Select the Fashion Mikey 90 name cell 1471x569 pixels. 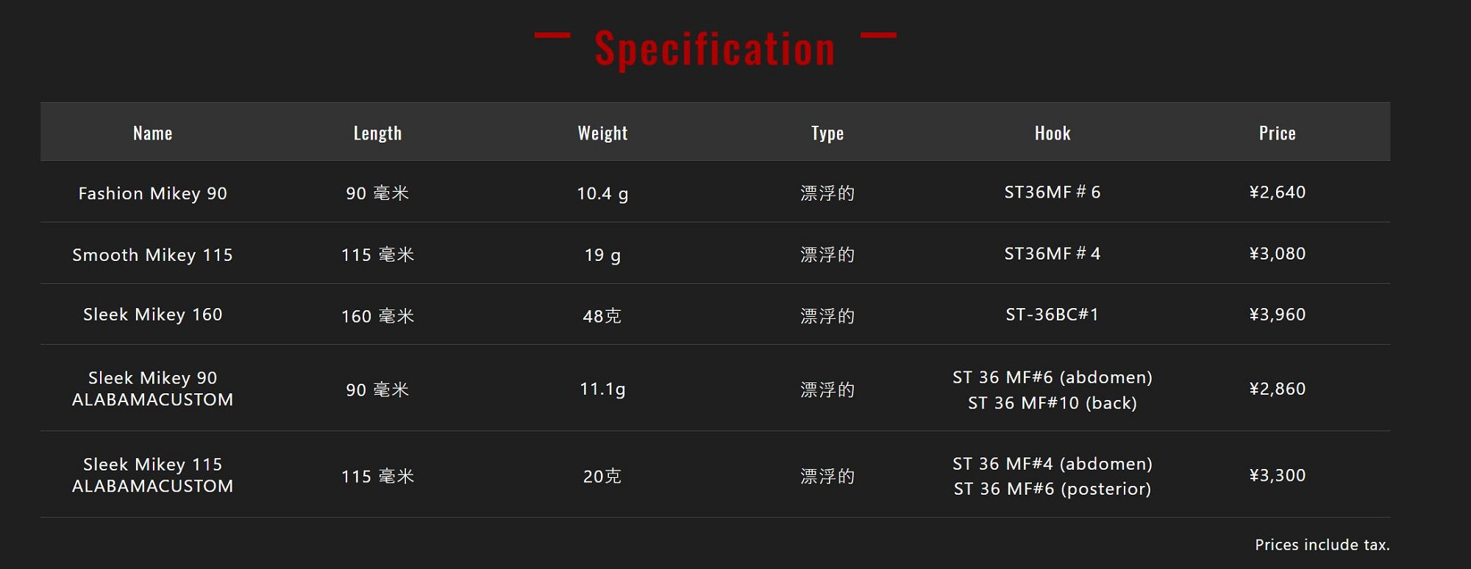153,193
